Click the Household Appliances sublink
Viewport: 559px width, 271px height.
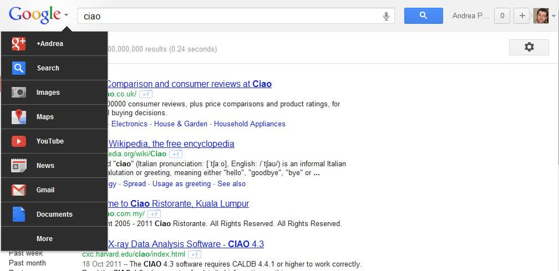point(250,124)
